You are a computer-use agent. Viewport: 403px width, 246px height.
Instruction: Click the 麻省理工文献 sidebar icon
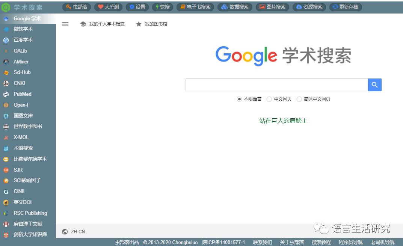click(6, 224)
